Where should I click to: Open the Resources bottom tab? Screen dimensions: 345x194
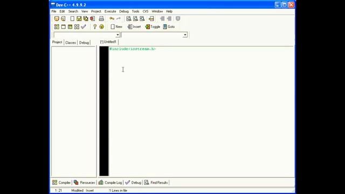click(x=84, y=183)
